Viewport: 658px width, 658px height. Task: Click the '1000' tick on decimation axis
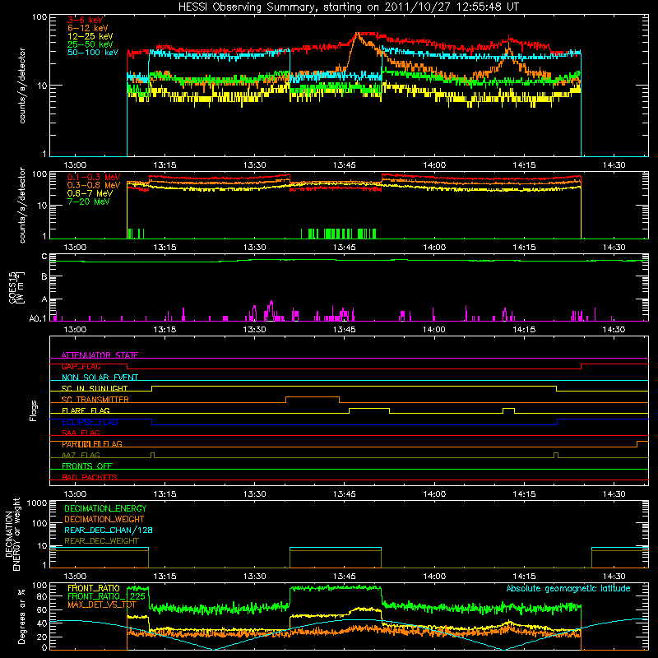37,503
